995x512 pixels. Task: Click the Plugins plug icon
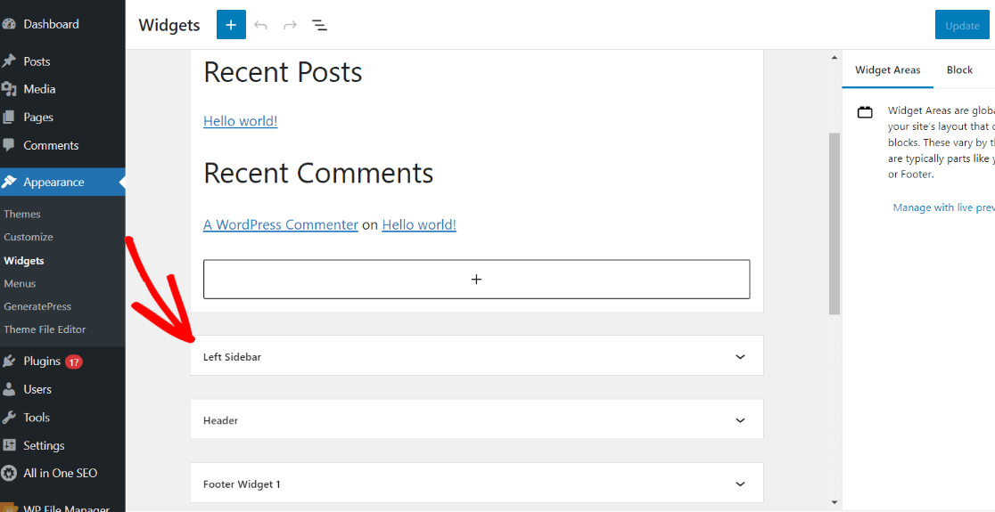click(x=10, y=362)
